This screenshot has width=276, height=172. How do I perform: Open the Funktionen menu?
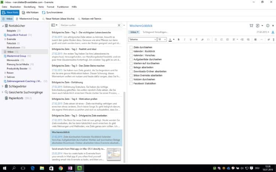click(x=63, y=7)
